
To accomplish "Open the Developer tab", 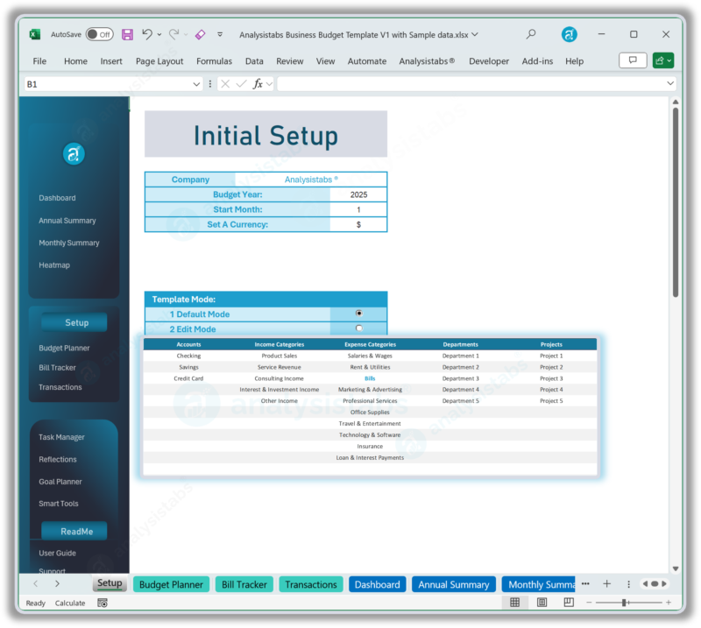I will 489,61.
